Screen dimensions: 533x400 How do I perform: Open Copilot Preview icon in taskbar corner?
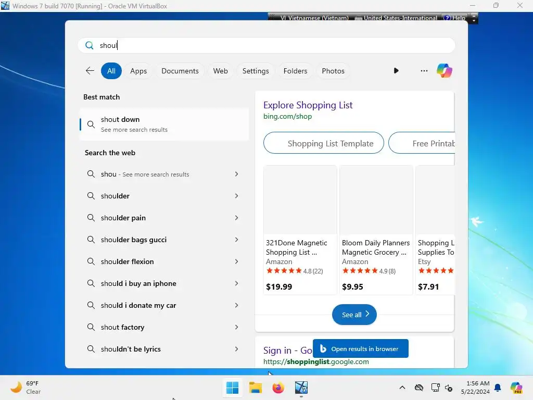[x=516, y=387]
